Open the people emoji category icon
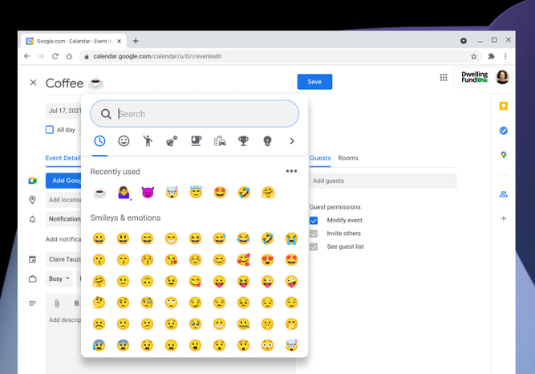This screenshot has height=374, width=535. pyautogui.click(x=148, y=140)
